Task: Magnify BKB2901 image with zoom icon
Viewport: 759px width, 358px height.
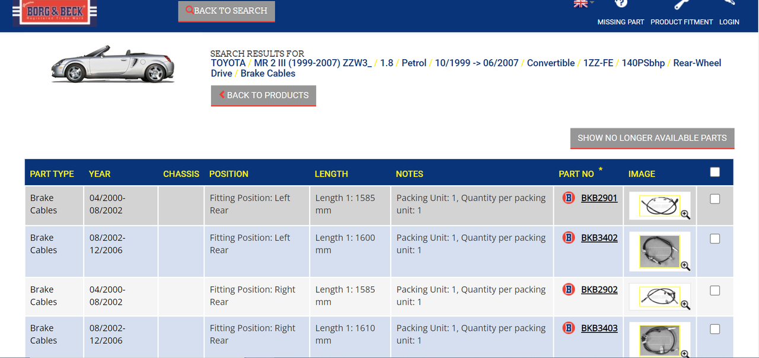Action: click(x=685, y=215)
